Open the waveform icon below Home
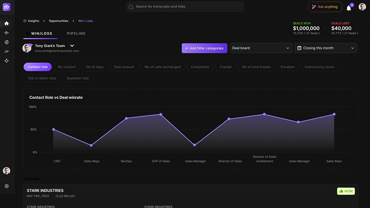The height and width of the screenshot is (208, 370). (7, 33)
